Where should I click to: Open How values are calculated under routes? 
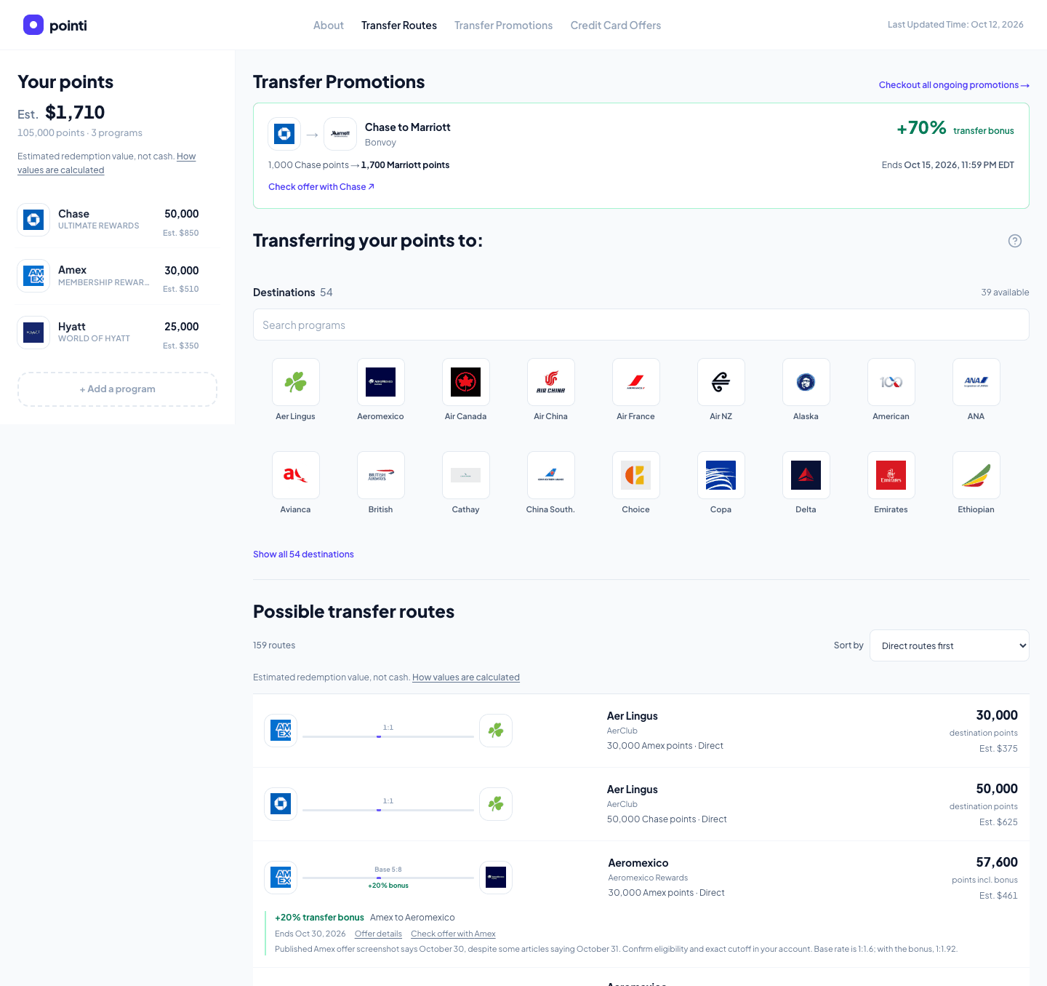466,677
